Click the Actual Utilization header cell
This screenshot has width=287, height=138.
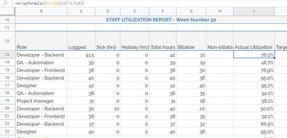(x=254, y=41)
